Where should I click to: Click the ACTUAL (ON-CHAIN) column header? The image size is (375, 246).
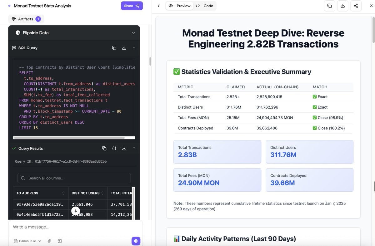pyautogui.click(x=277, y=87)
